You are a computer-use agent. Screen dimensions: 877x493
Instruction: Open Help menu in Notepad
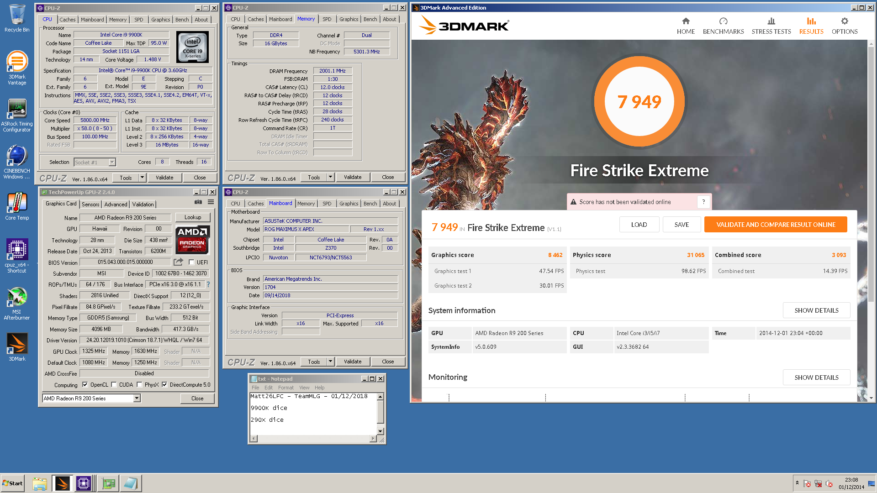click(319, 388)
